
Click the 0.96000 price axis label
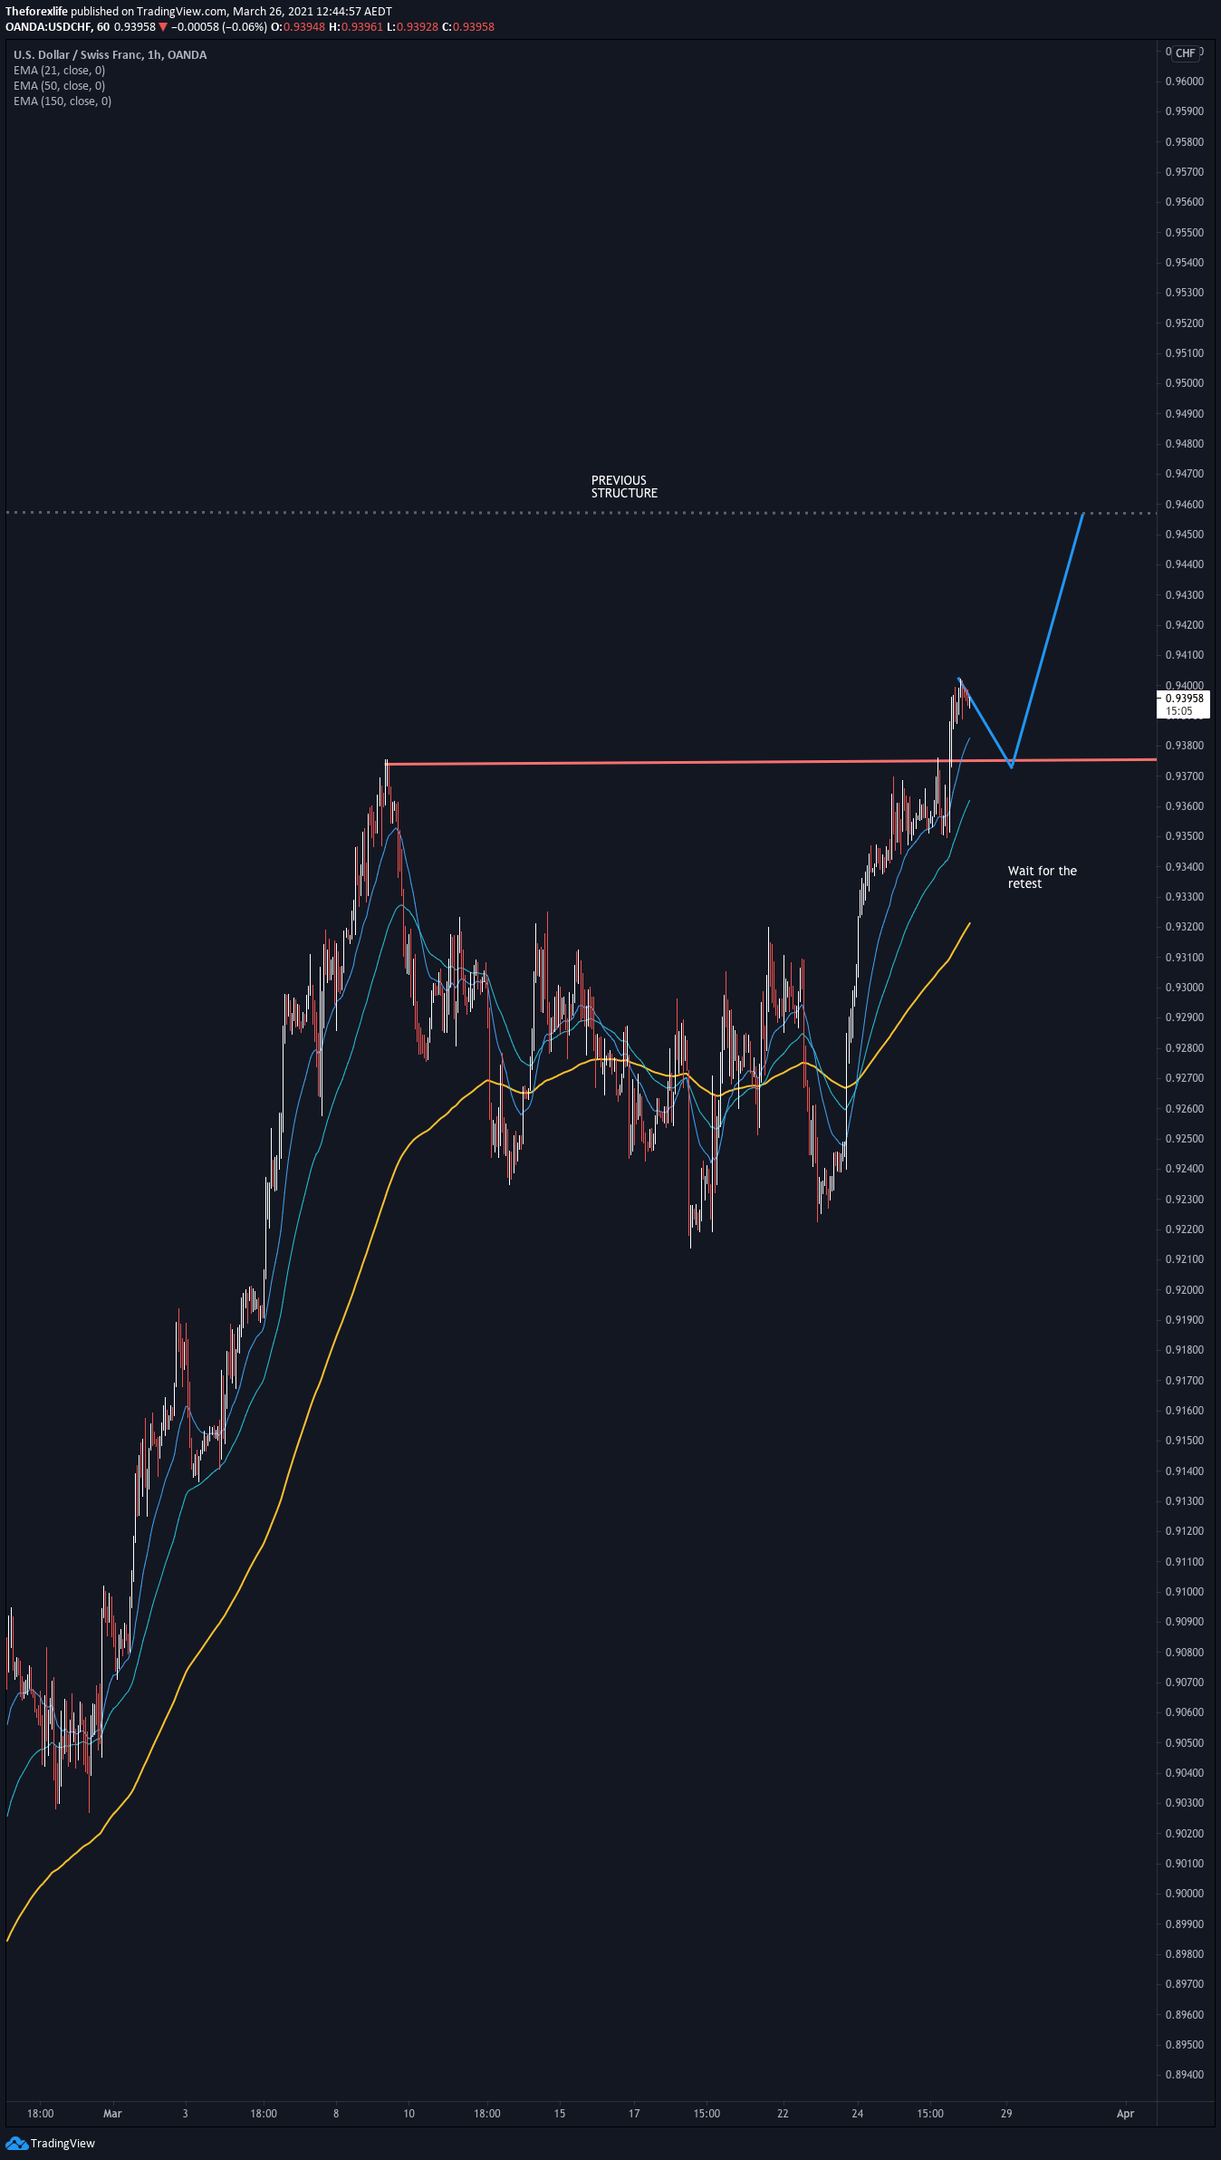[1185, 82]
